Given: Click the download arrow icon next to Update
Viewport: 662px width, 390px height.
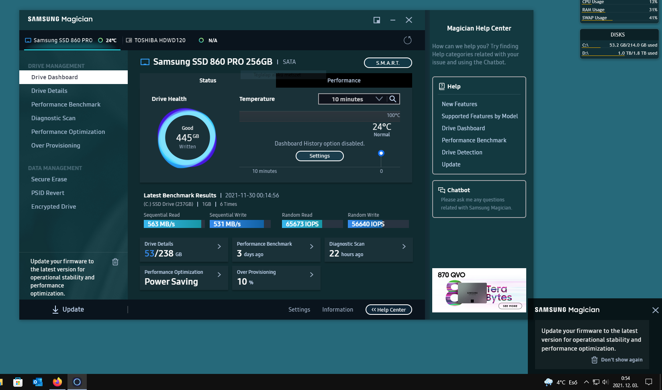Looking at the screenshot, I should [x=55, y=309].
